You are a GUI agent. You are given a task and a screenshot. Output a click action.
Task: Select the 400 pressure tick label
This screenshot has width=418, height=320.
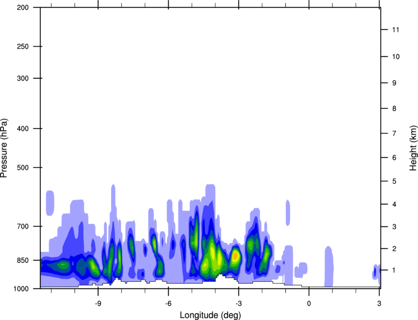coord(23,128)
